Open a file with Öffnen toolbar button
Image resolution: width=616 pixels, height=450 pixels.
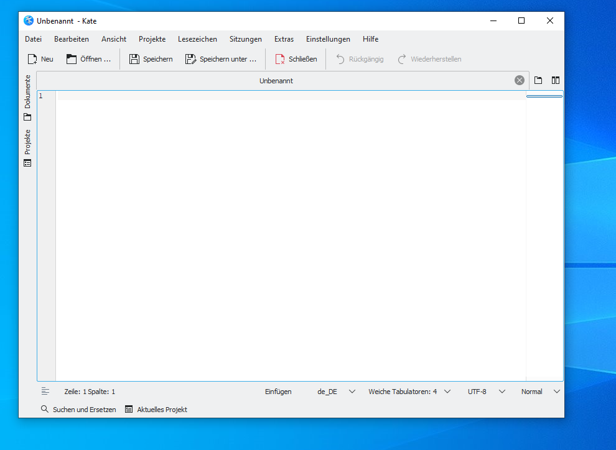click(88, 59)
